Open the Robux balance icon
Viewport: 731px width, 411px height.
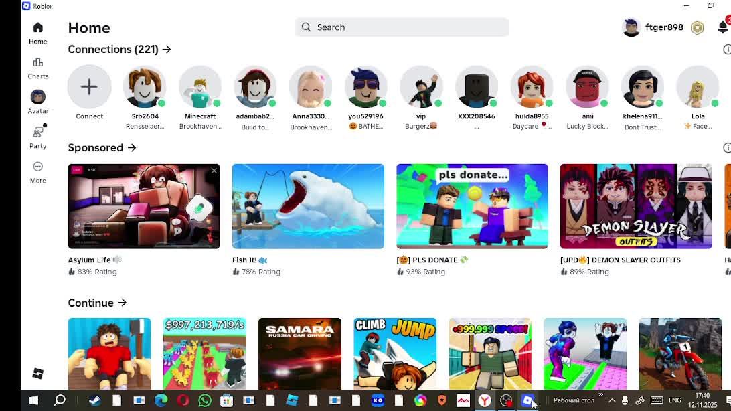(x=697, y=28)
